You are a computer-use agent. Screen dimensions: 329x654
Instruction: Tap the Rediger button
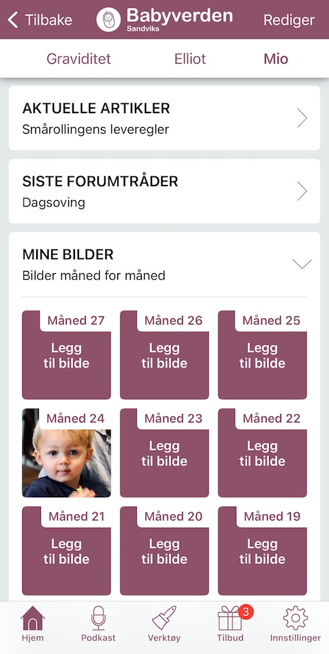(x=289, y=20)
